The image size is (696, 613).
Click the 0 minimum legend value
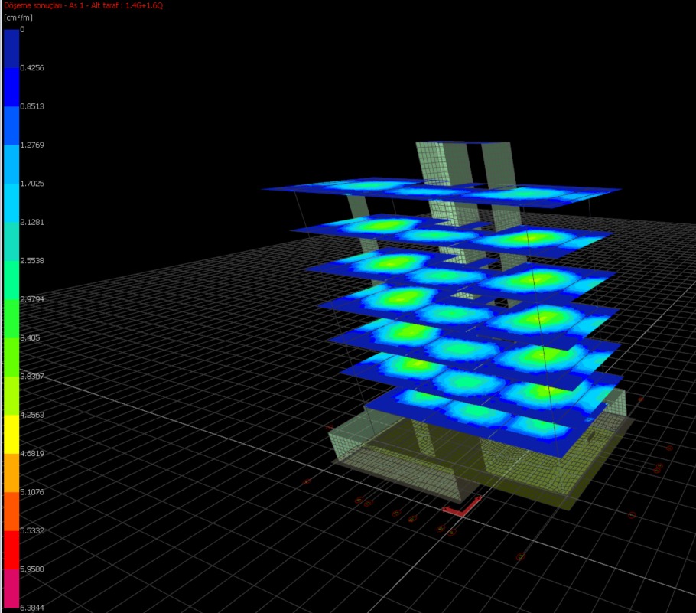coord(22,29)
